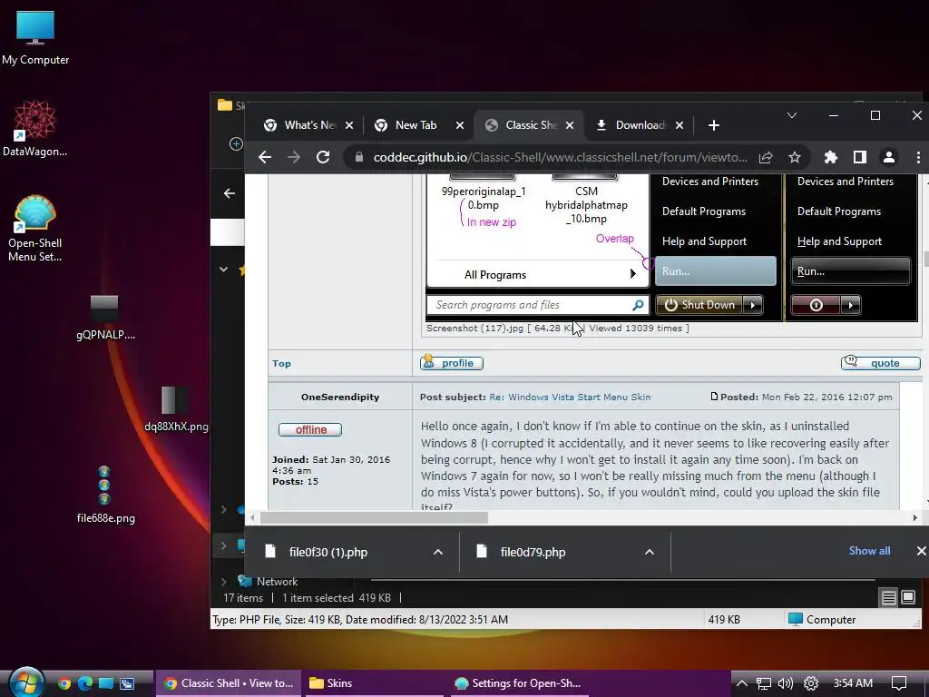Open the poster's profile button
The width and height of the screenshot is (929, 697).
click(x=452, y=363)
